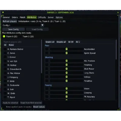Enable the Long Shots attribute checkbox
This screenshot has width=121, height=121.
click(x=47, y=73)
